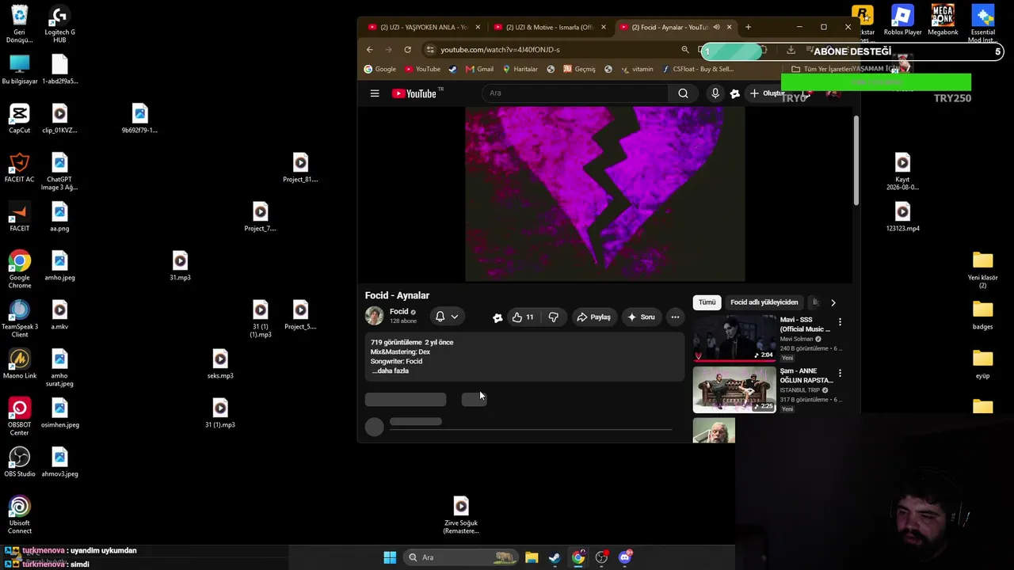1014x570 pixels.
Task: Open the 'Şam - ANNE OĞLUN RAPSTA' thumbnail
Action: [x=734, y=389]
